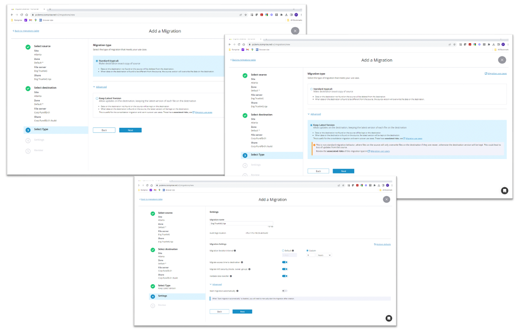The image size is (518, 329).
Task: Select the Settings step in the wizard sidebar
Action: (163, 296)
